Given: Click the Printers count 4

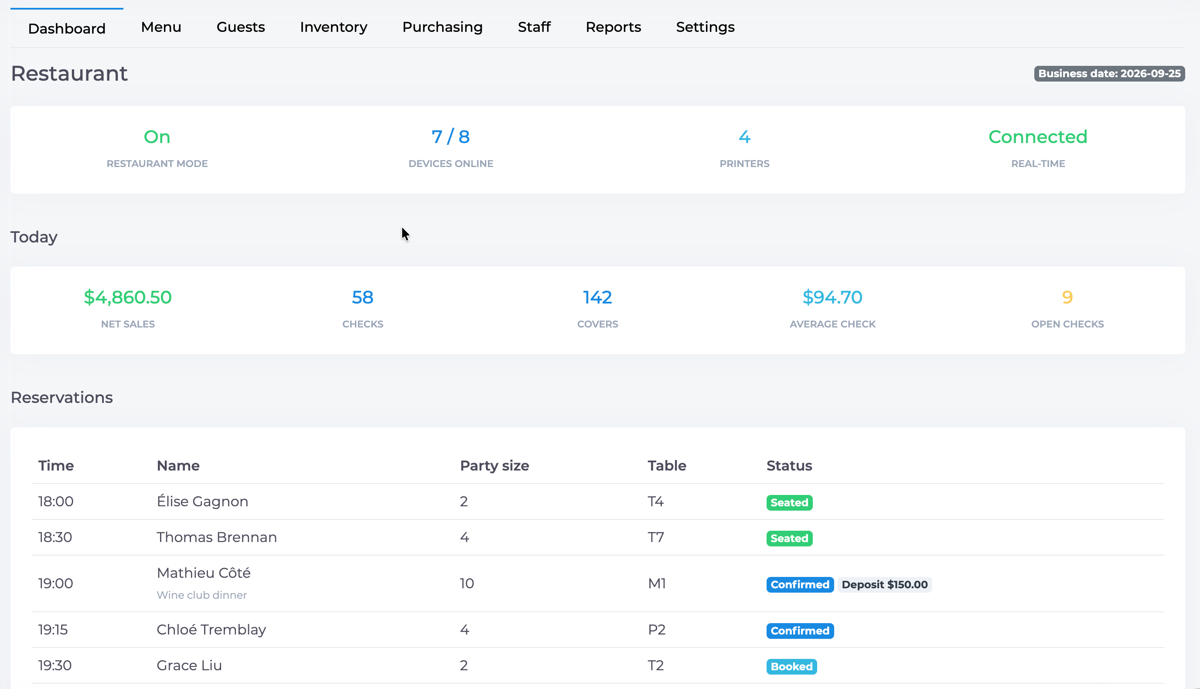Looking at the screenshot, I should [x=744, y=137].
